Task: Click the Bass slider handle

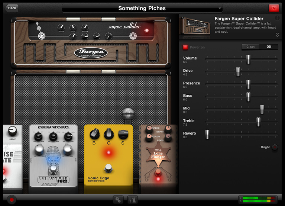Action: click(x=248, y=97)
